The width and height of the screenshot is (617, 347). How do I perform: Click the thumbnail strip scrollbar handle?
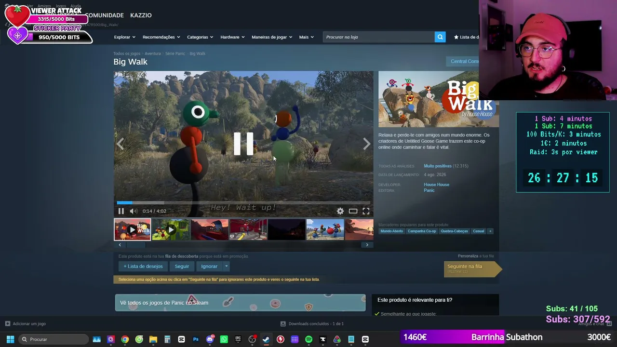(x=135, y=245)
